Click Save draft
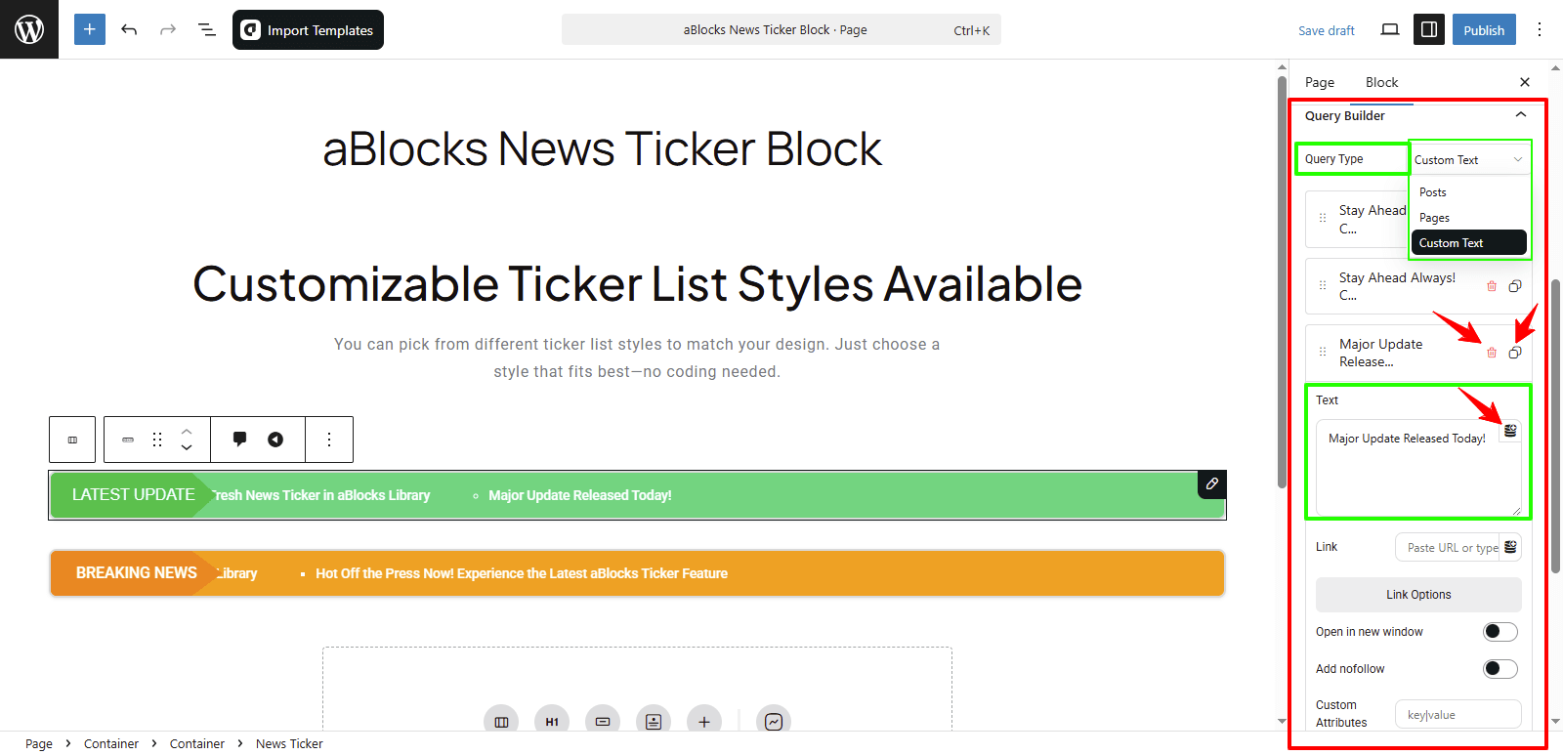The width and height of the screenshot is (1563, 755). click(1326, 30)
